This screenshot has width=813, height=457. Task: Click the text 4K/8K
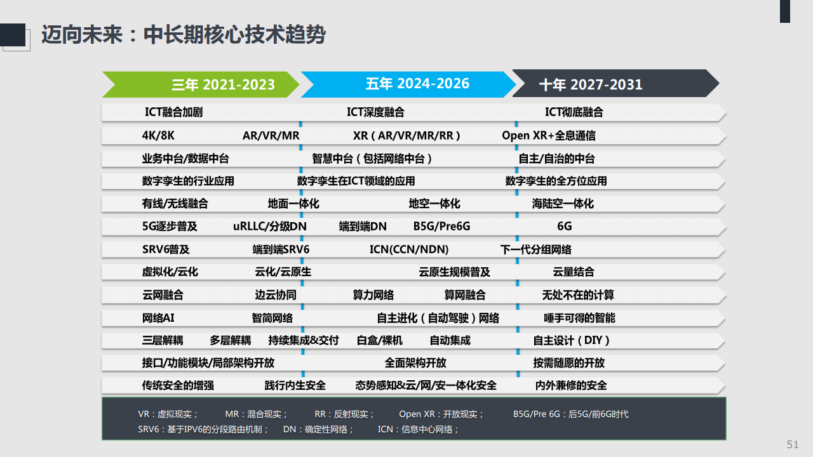coord(158,135)
